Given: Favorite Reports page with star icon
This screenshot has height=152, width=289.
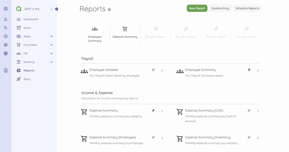Looking at the screenshot, I should [x=110, y=10].
